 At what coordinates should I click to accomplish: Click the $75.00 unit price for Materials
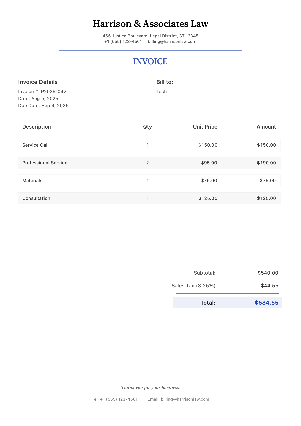(209, 181)
